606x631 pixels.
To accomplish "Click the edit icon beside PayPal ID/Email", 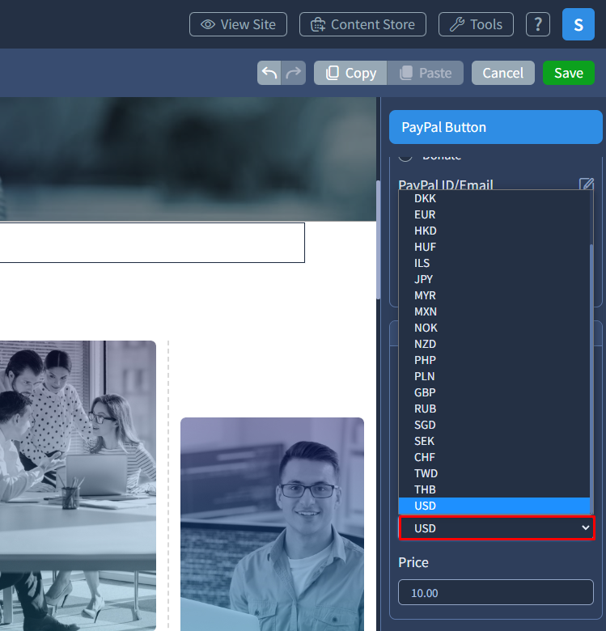I will [x=587, y=184].
